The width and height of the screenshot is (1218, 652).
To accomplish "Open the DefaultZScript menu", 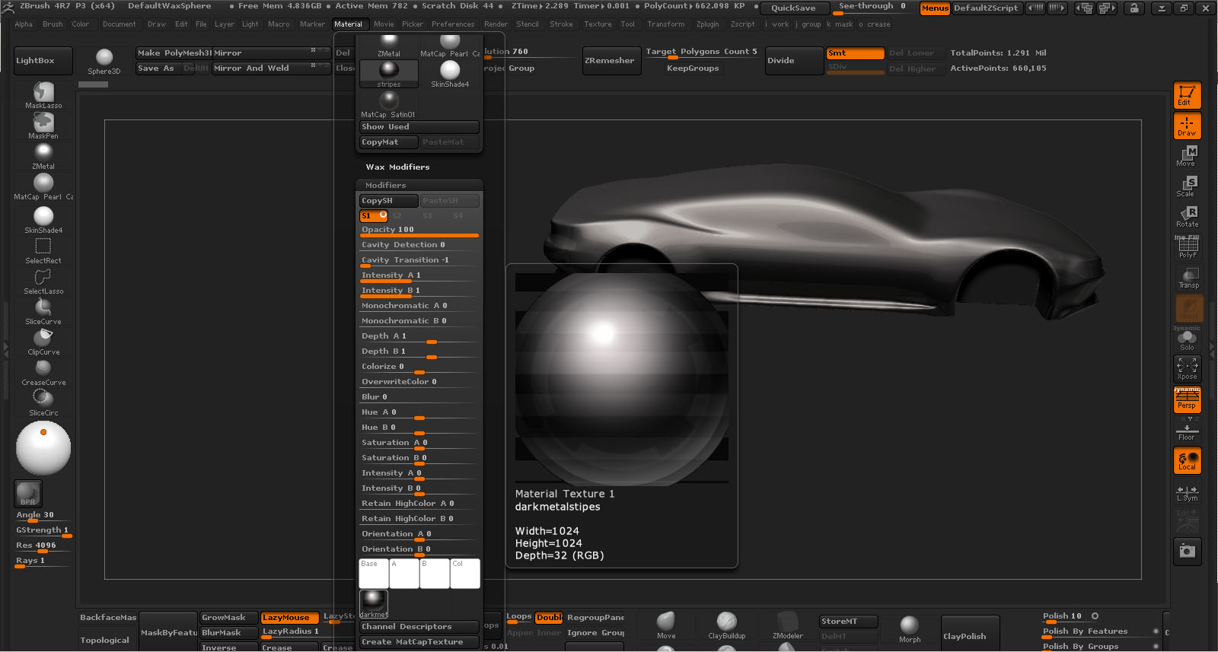I will 986,8.
